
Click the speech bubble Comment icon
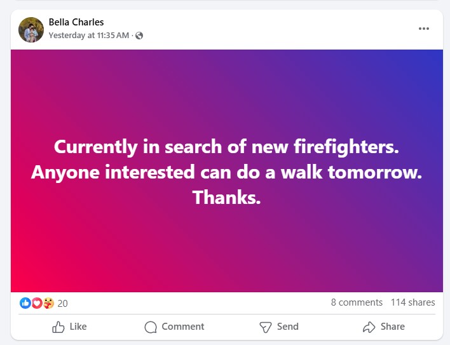(x=151, y=327)
